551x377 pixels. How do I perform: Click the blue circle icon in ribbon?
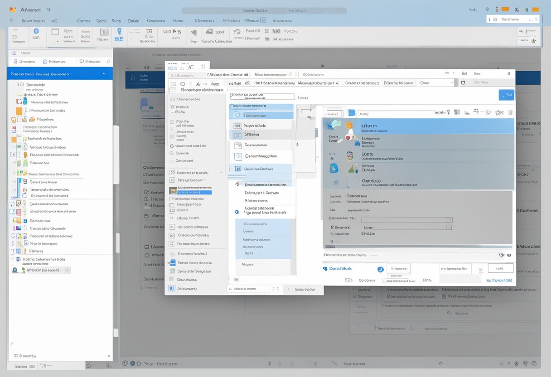click(x=36, y=31)
